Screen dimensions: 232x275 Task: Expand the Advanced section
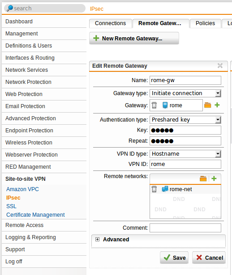97,240
